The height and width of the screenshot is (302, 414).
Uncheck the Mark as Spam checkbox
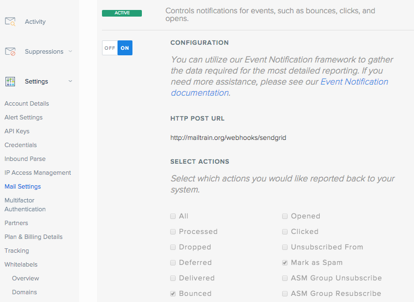(285, 263)
